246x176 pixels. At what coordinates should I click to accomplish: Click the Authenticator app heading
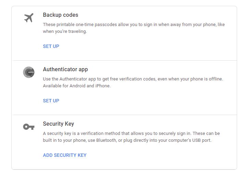pyautogui.click(x=65, y=70)
